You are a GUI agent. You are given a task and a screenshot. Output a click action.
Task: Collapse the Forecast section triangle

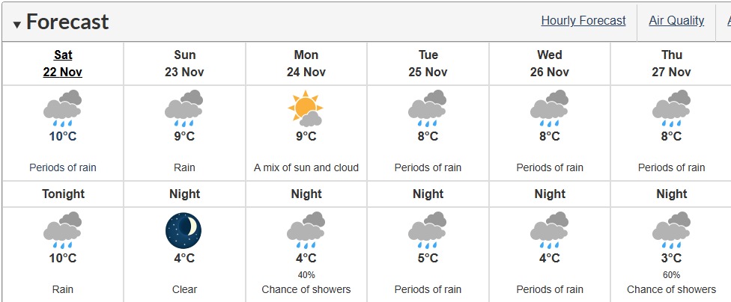click(17, 25)
